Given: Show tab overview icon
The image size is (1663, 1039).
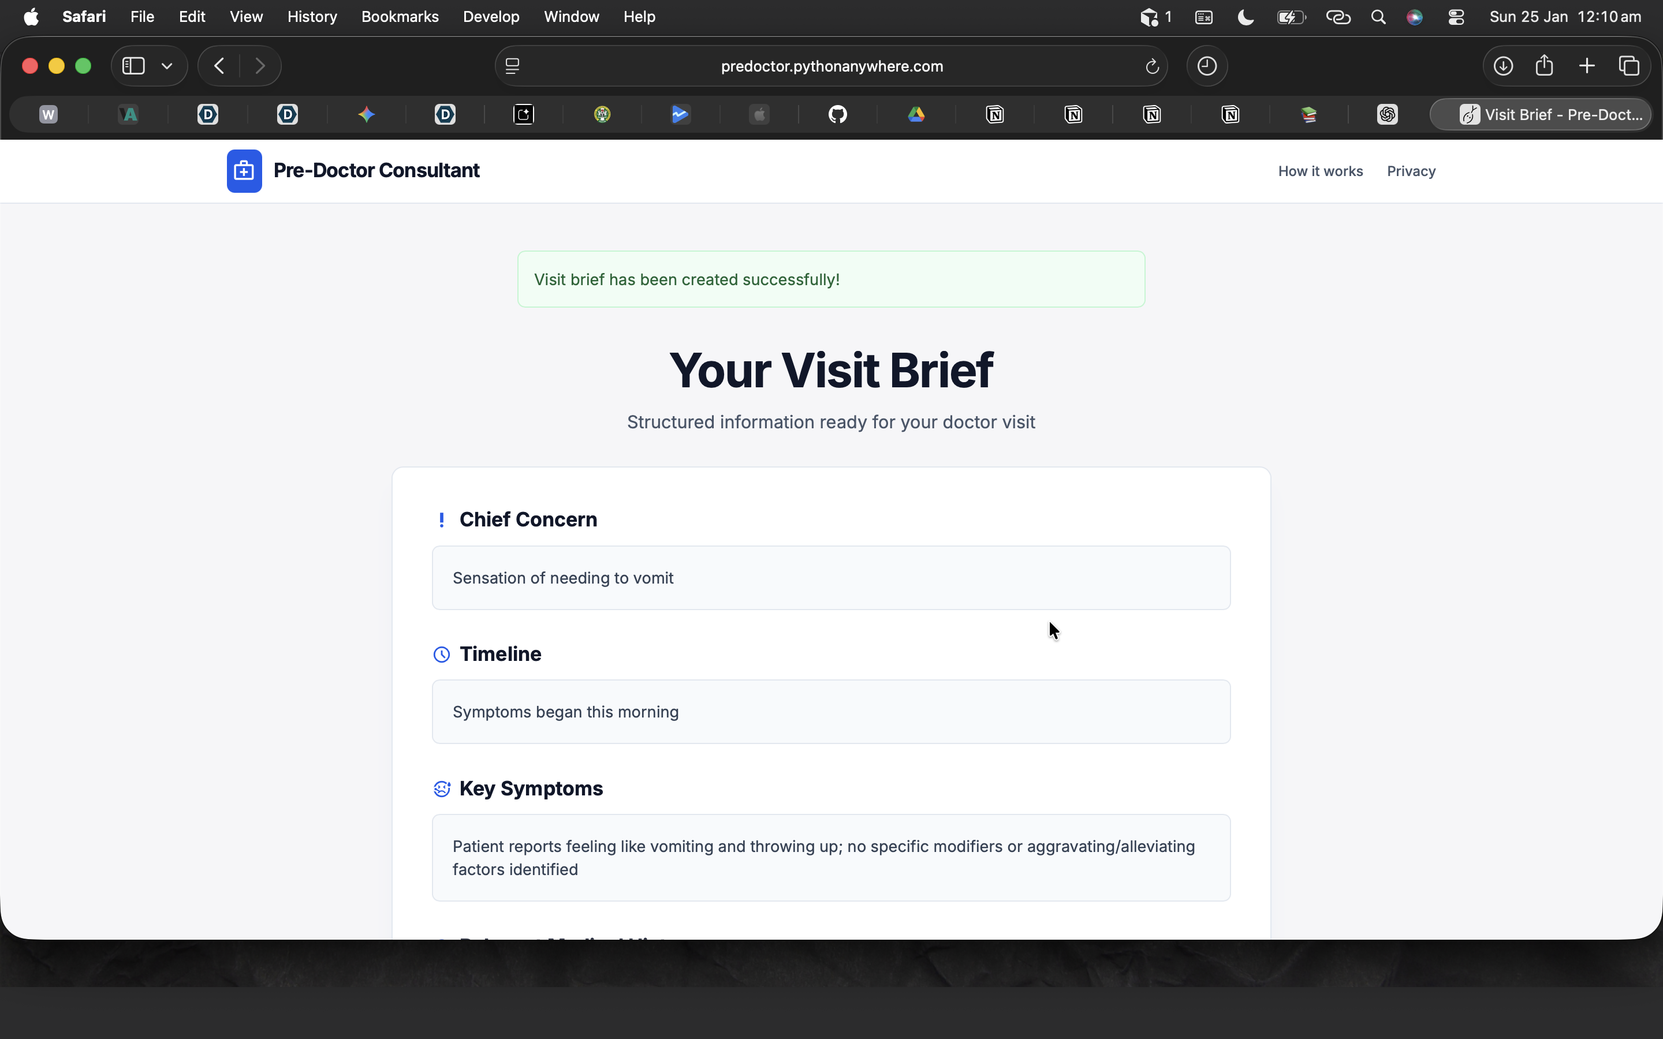Looking at the screenshot, I should (1628, 66).
